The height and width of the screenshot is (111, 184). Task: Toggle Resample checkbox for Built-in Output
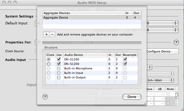point(125,78)
